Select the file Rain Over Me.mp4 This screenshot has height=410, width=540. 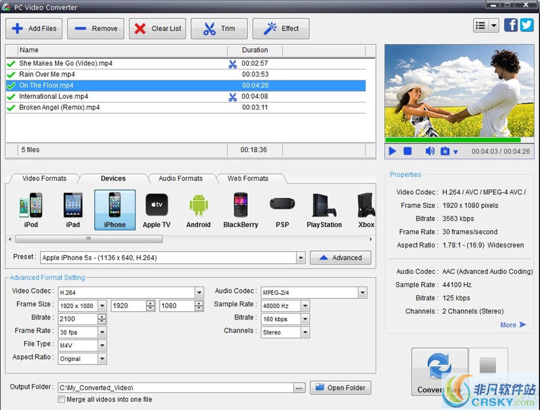point(185,74)
